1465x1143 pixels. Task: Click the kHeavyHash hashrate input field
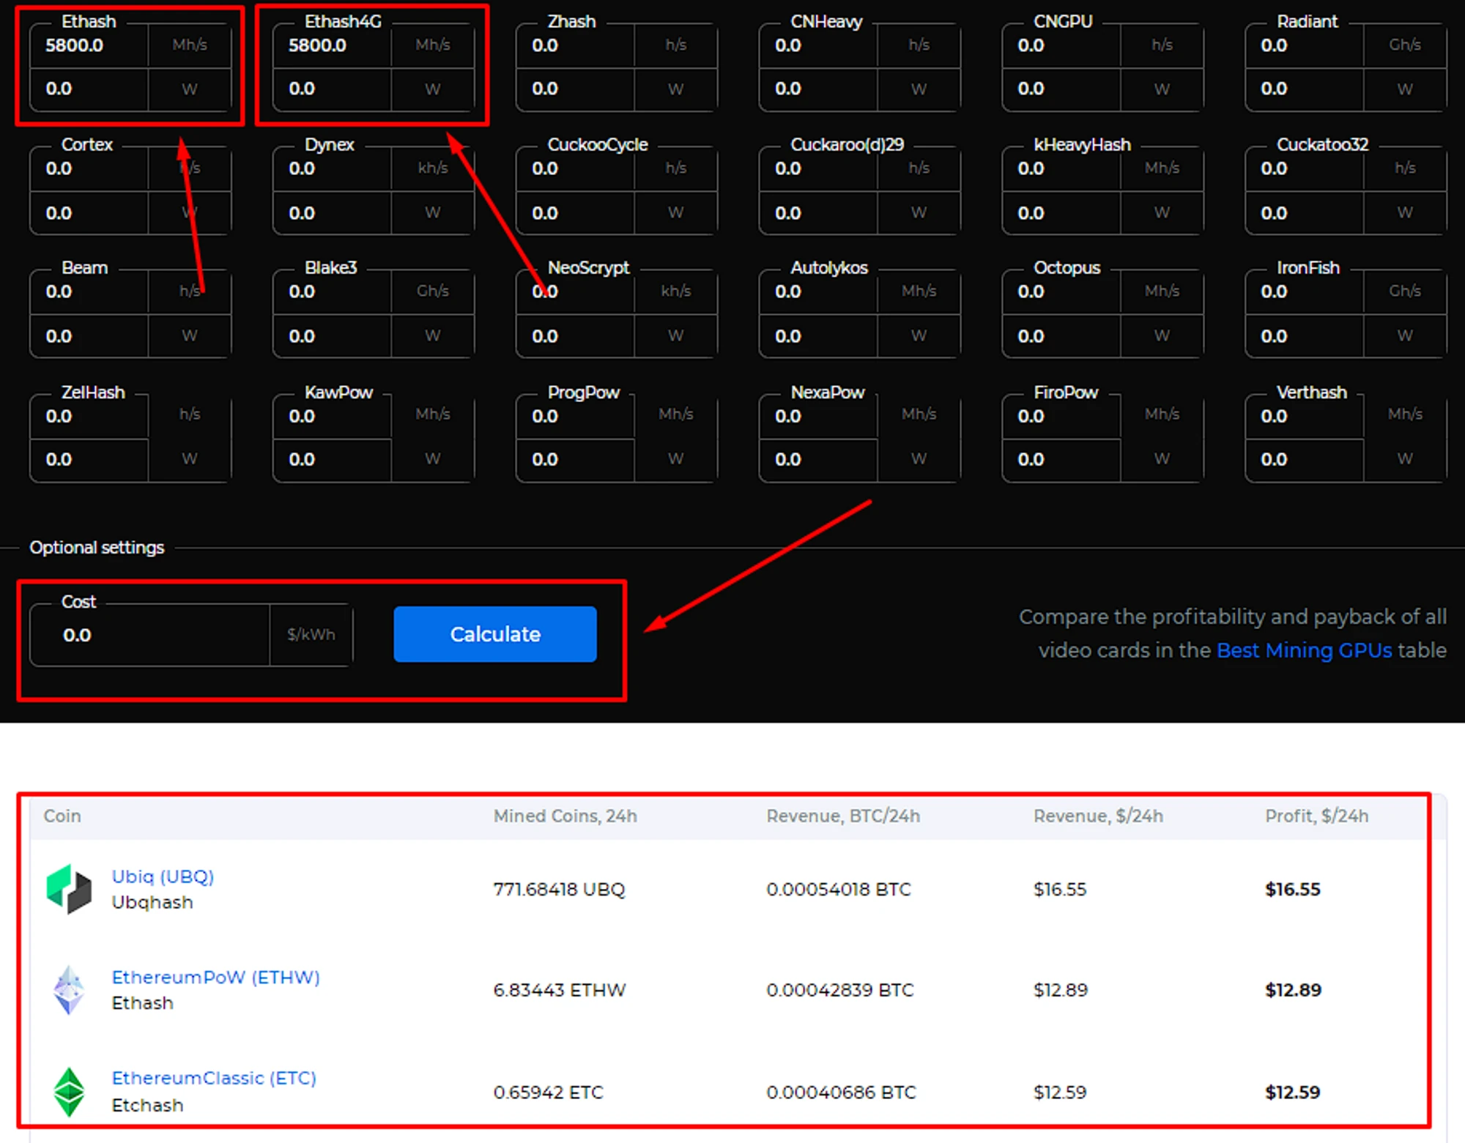pyautogui.click(x=1061, y=168)
